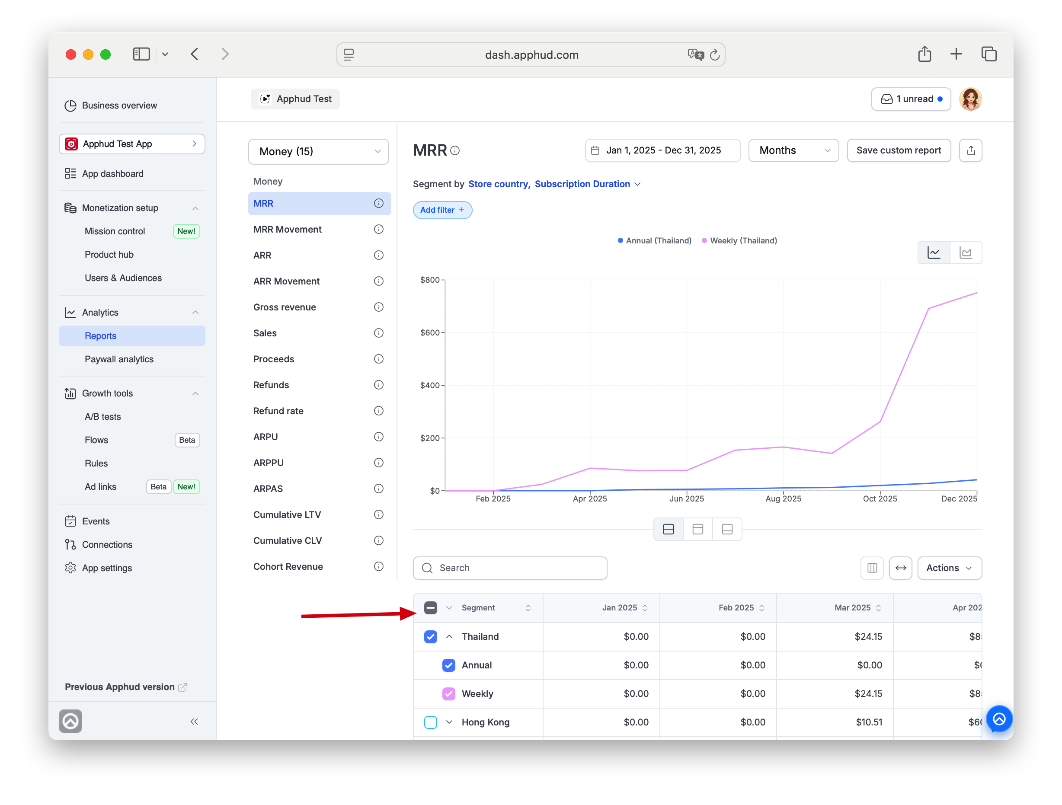Open Segment by selection dropdown
The image size is (1062, 805).
pos(554,184)
